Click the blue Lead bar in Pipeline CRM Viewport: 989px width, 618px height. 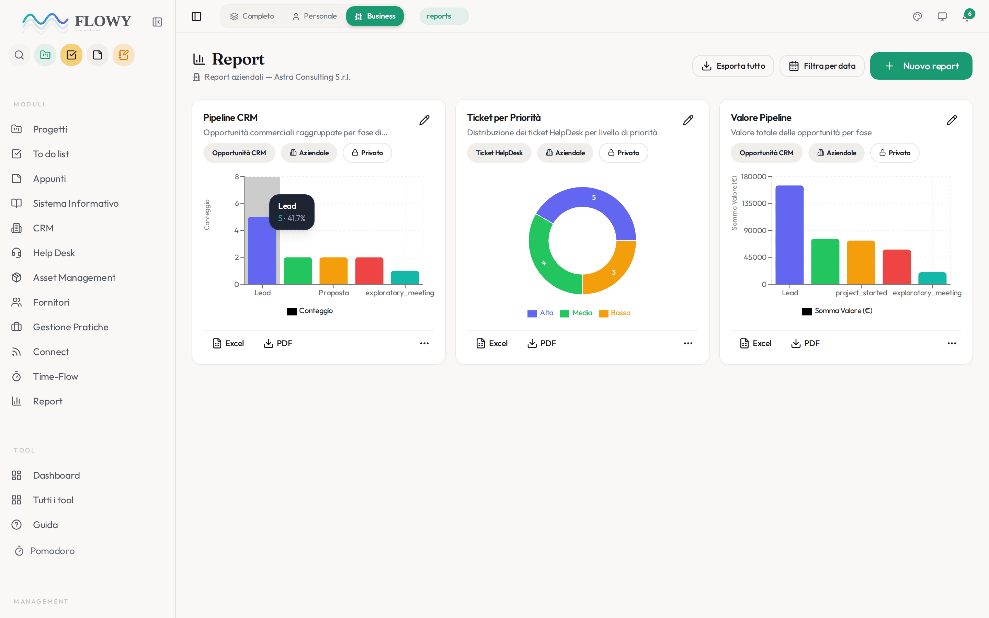(262, 251)
